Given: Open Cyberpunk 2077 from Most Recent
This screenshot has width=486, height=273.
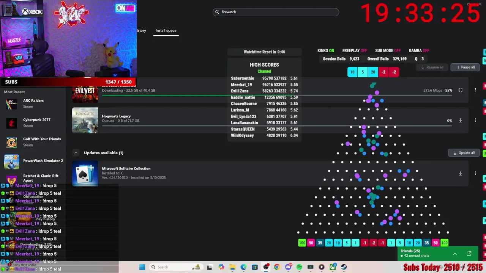Looking at the screenshot, I should [33, 123].
